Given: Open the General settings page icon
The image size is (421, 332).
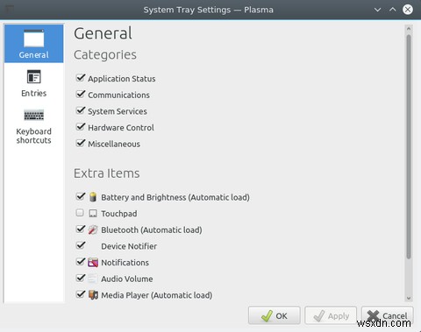Looking at the screenshot, I should (x=34, y=39).
